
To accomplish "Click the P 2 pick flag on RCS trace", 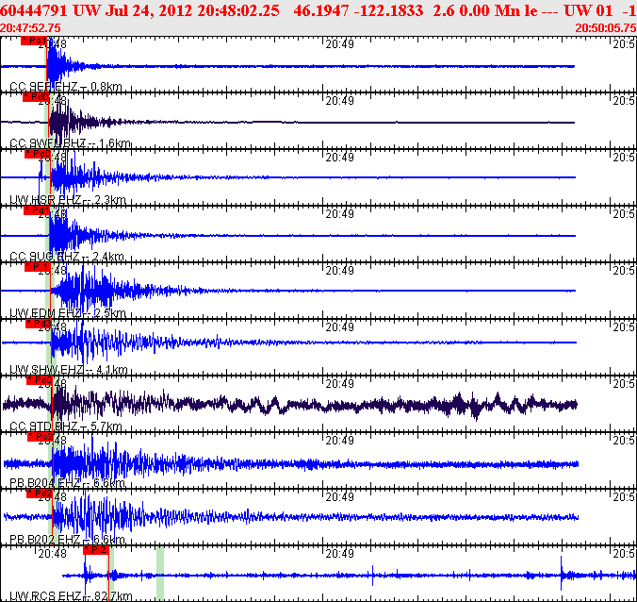I will (x=96, y=549).
